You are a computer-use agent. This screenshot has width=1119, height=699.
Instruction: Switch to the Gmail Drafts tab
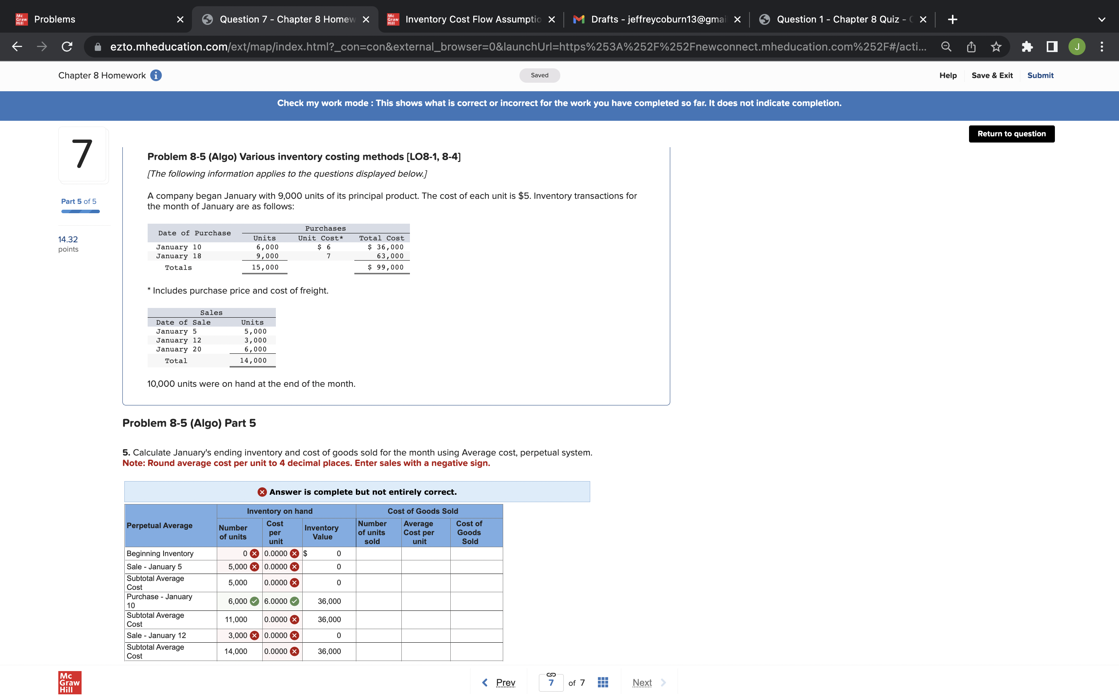click(x=657, y=19)
